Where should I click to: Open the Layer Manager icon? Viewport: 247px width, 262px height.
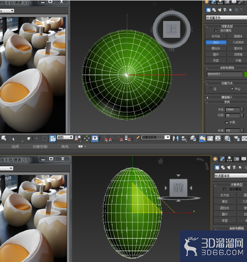point(193,138)
